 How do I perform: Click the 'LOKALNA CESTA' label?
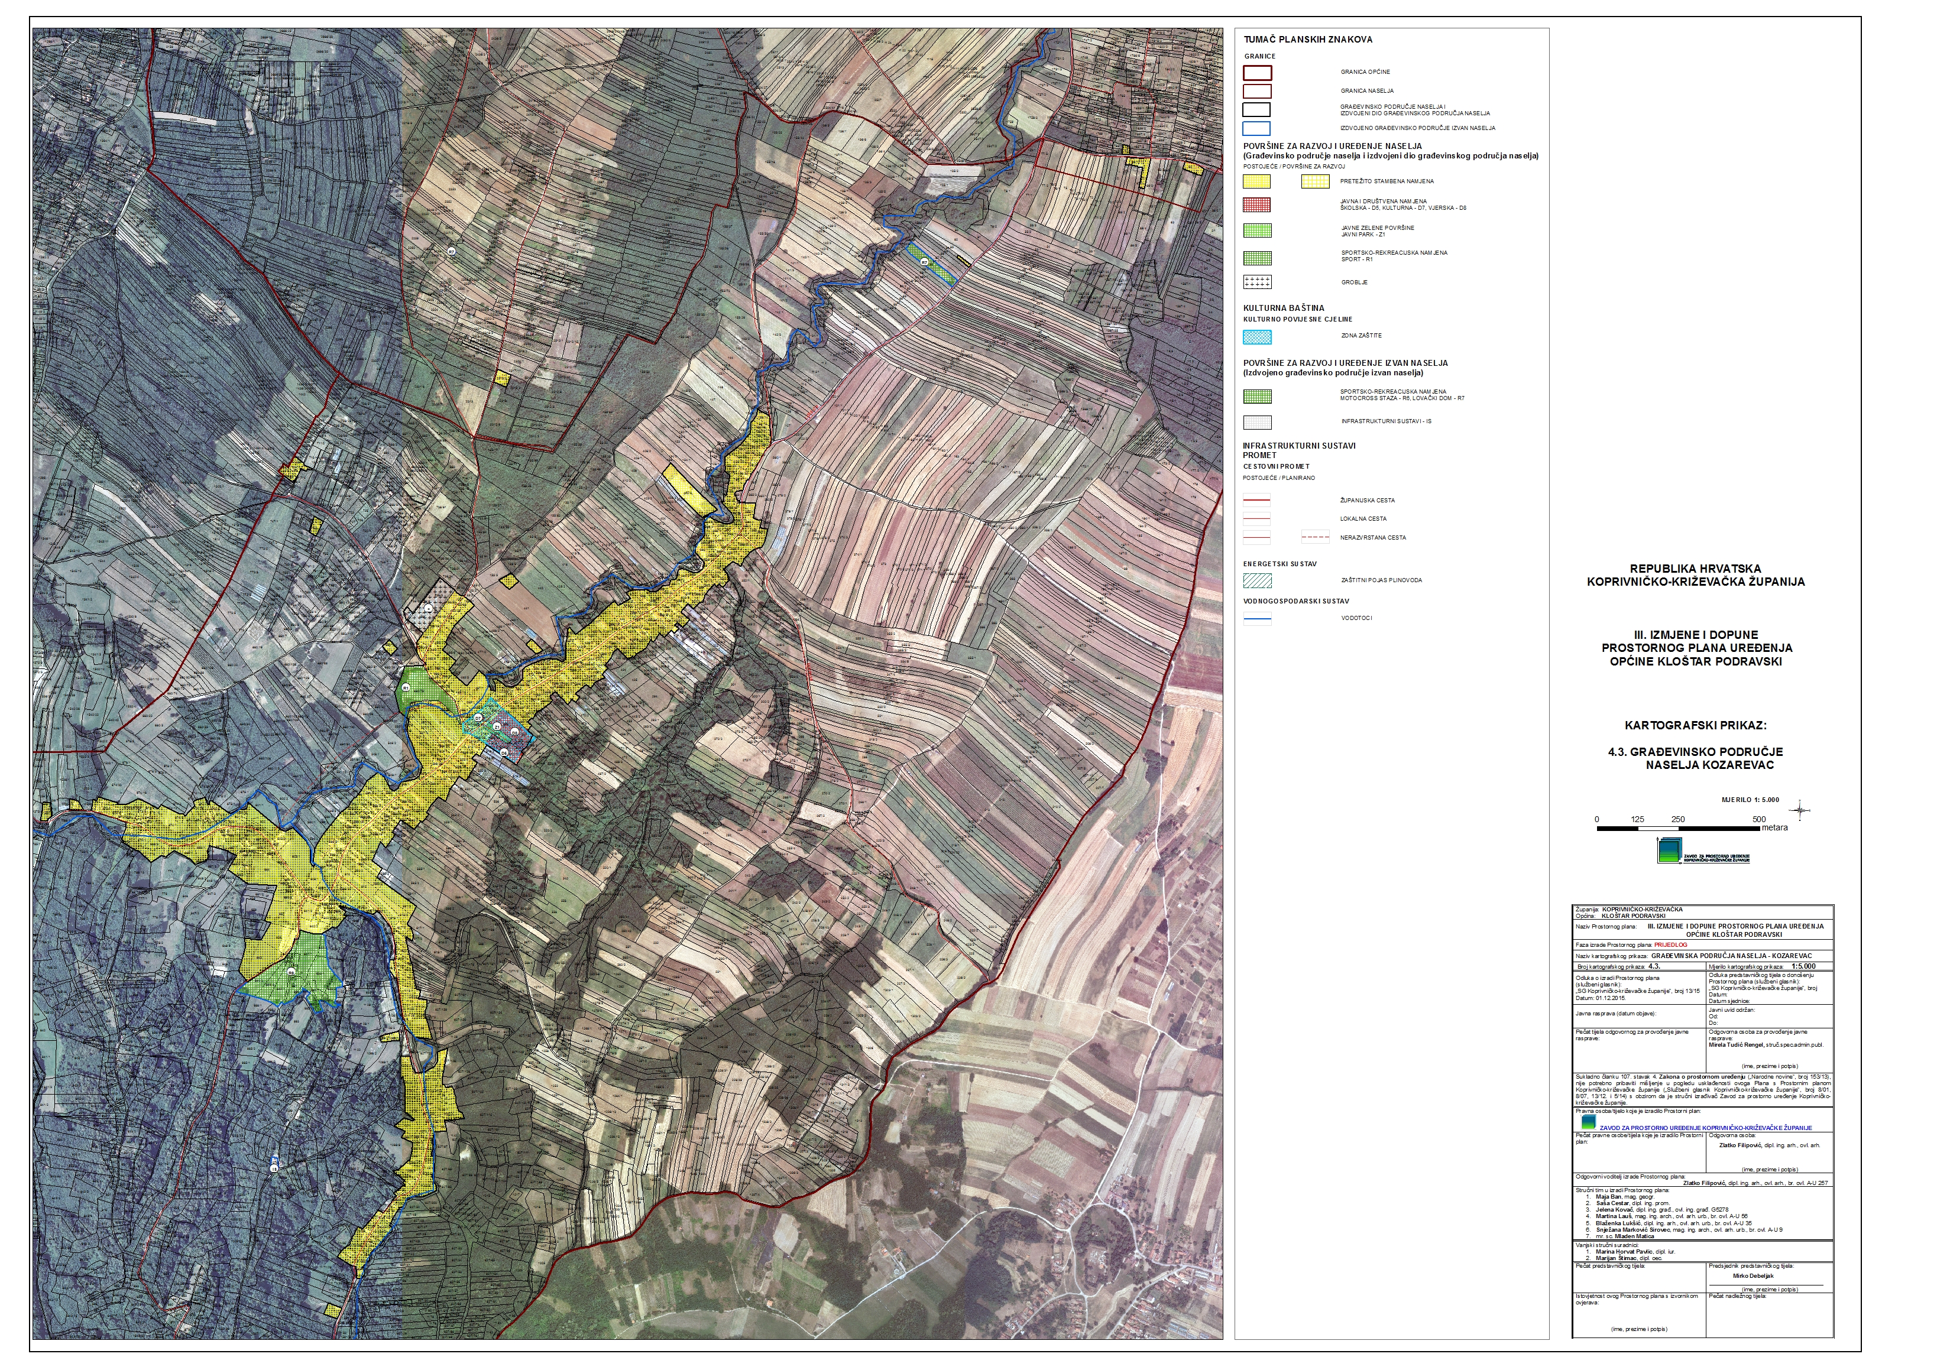point(1363,519)
